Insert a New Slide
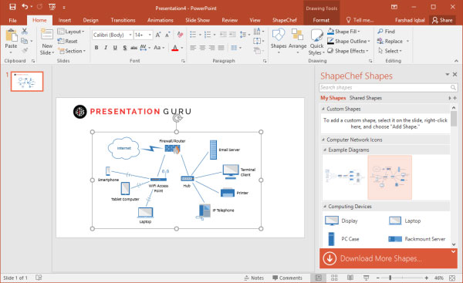This screenshot has width=463, height=283. click(x=47, y=42)
